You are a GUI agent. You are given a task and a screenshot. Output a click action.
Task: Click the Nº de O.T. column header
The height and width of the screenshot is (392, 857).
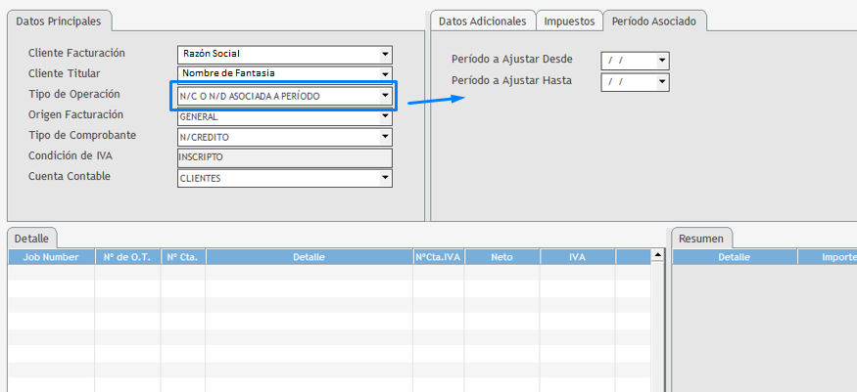point(127,257)
